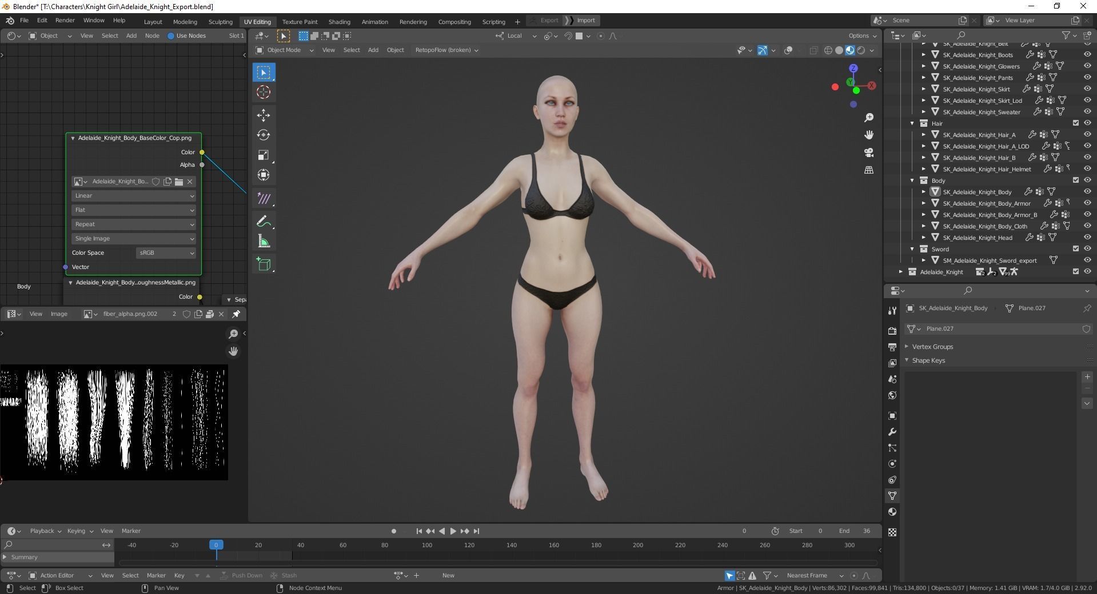Screen dimensions: 1097x594
Task: Open the File menu
Action: (x=24, y=21)
